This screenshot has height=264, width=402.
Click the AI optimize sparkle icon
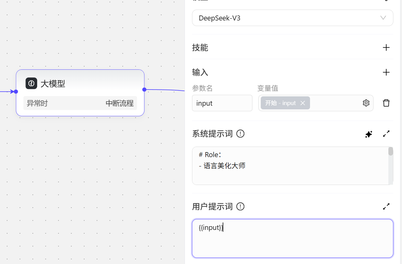369,134
